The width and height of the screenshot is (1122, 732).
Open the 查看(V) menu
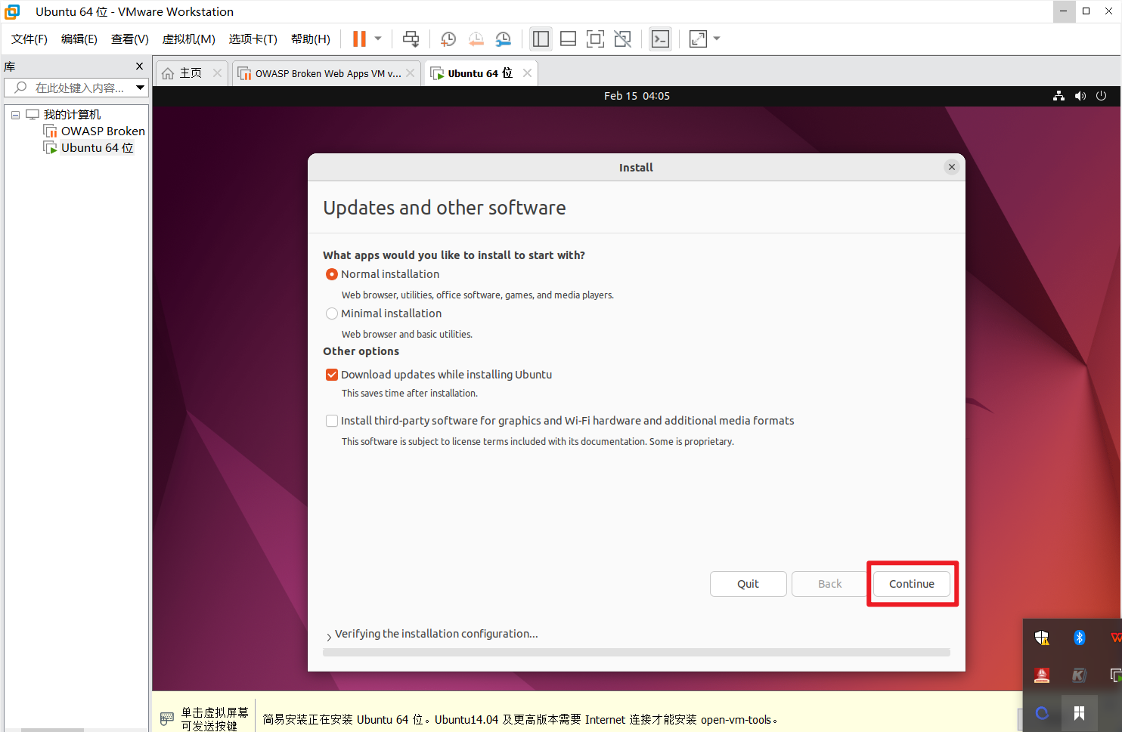pos(130,39)
